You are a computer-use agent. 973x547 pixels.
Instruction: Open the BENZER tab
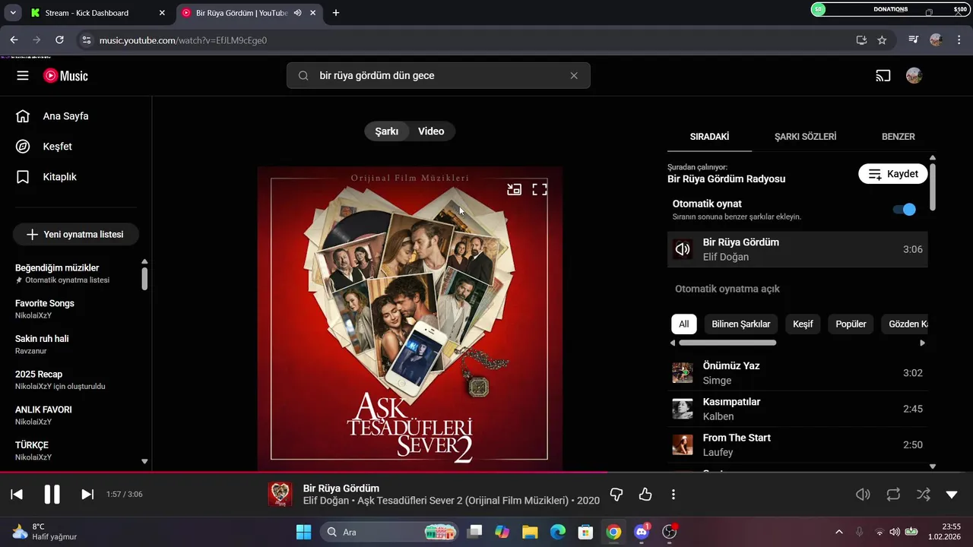pos(898,137)
